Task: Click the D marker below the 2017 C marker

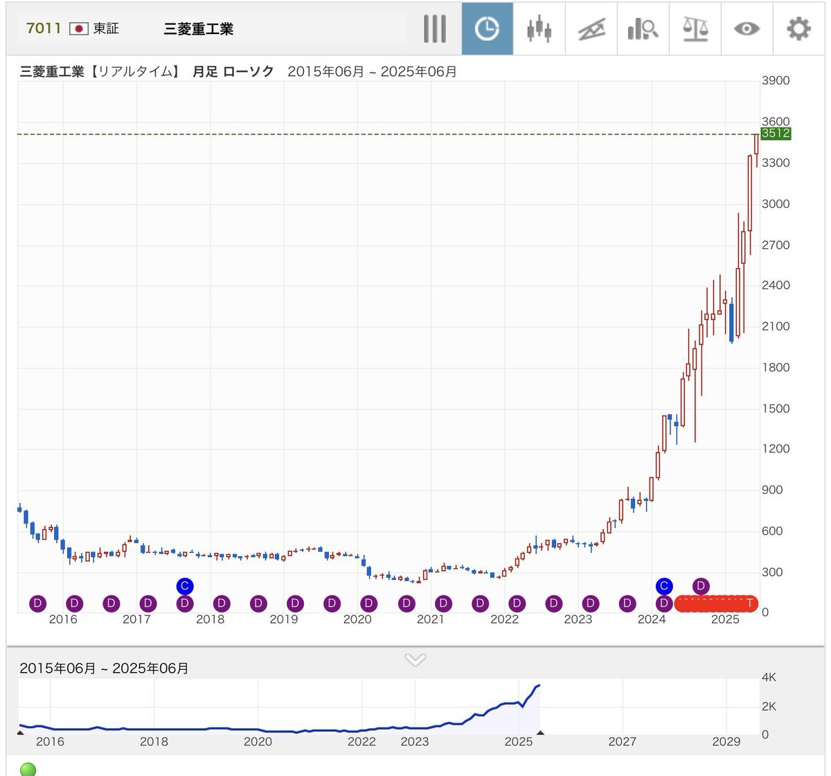Action: [x=184, y=603]
